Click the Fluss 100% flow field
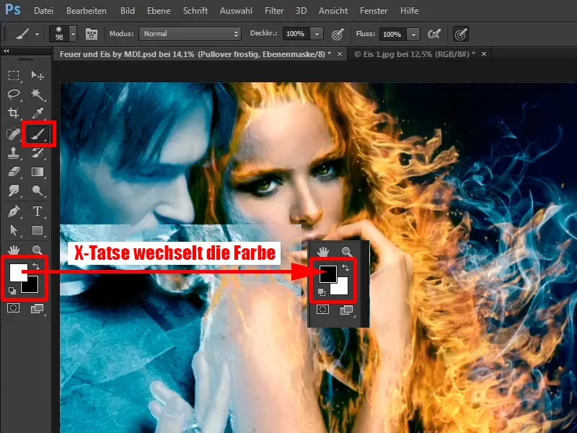The image size is (577, 433). [x=393, y=34]
